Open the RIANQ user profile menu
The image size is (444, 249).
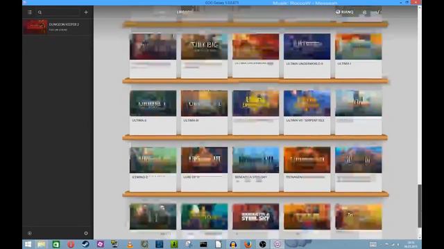pos(344,12)
